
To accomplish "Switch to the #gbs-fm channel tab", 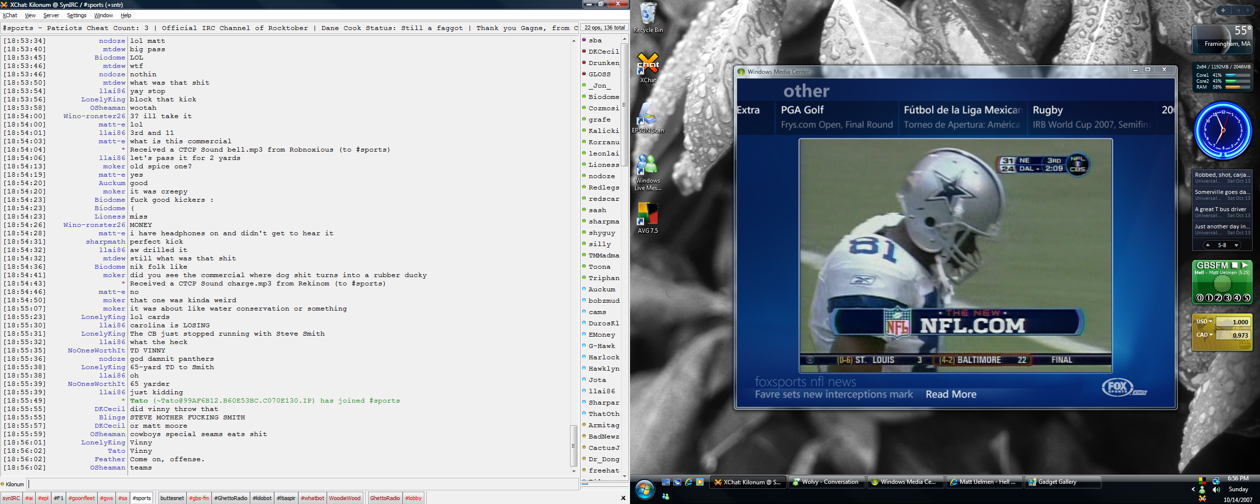I will coord(199,498).
